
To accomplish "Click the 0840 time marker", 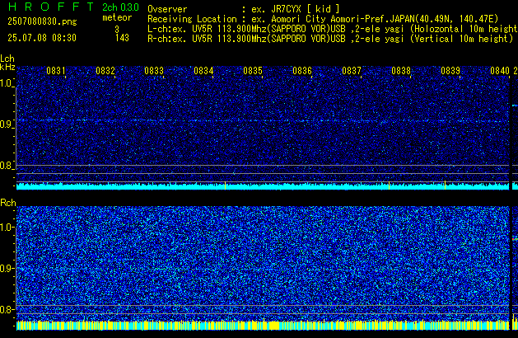I will point(500,71).
